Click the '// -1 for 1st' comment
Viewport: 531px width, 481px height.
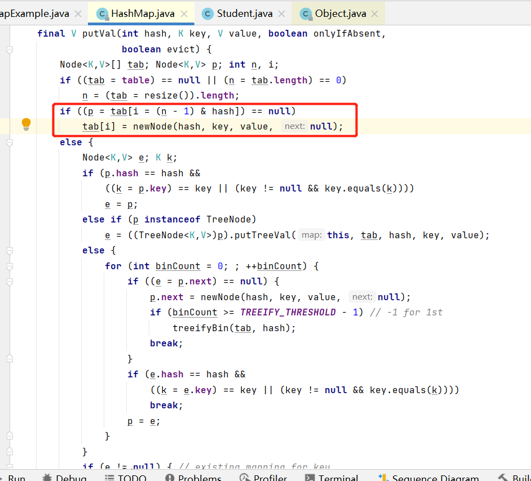[x=406, y=312]
